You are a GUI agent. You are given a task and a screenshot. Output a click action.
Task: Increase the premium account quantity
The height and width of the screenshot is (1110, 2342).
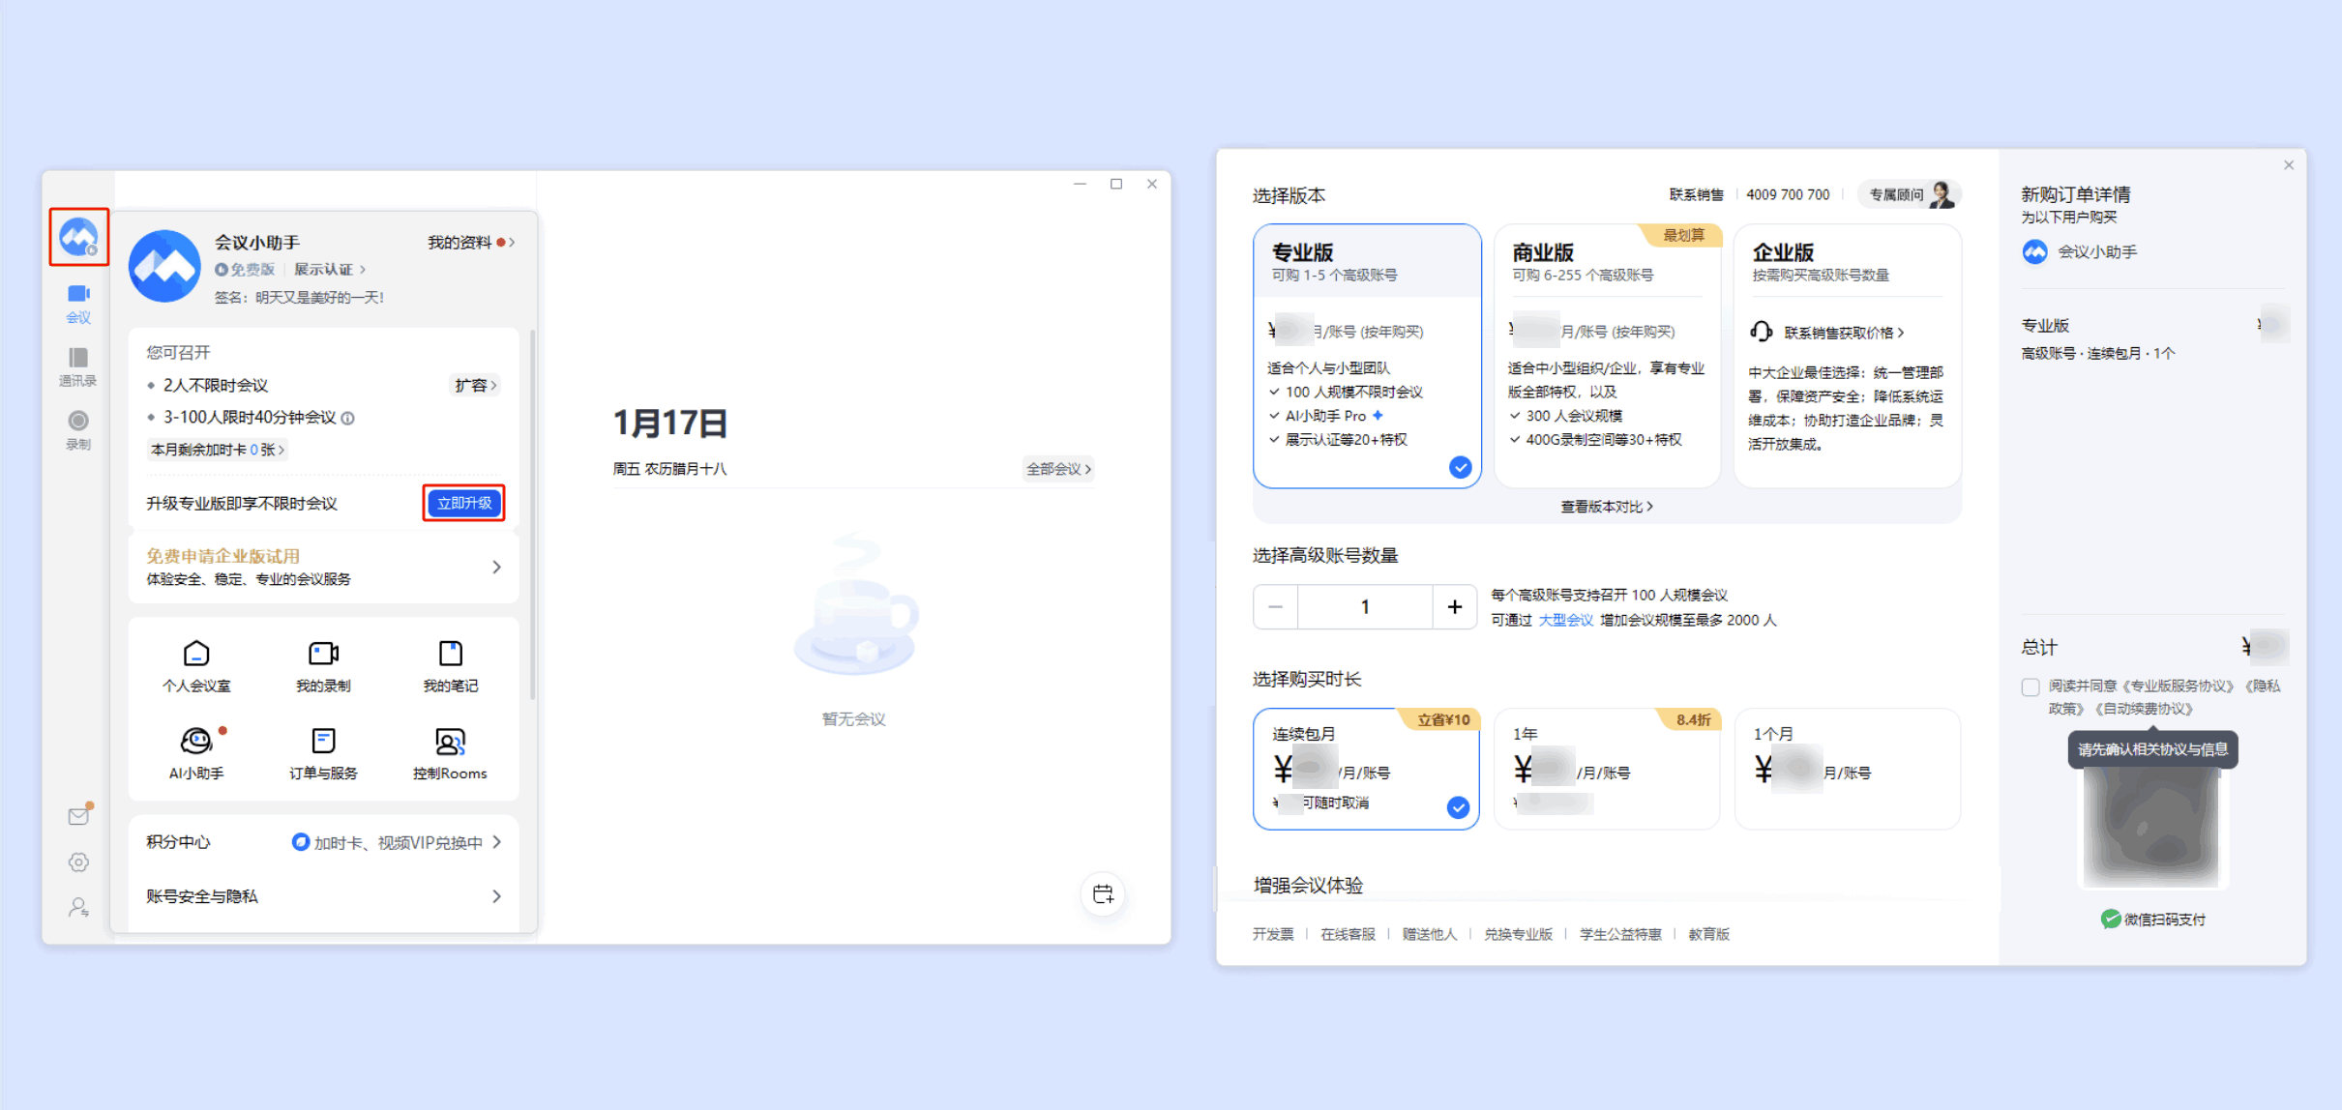click(1454, 606)
